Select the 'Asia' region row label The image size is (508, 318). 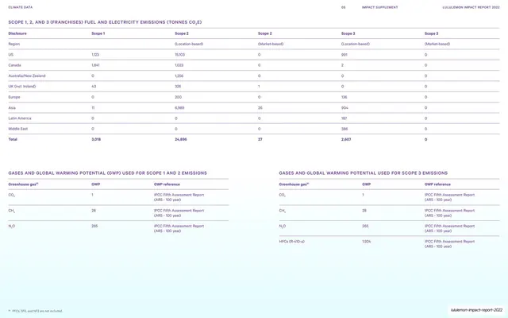click(12, 108)
